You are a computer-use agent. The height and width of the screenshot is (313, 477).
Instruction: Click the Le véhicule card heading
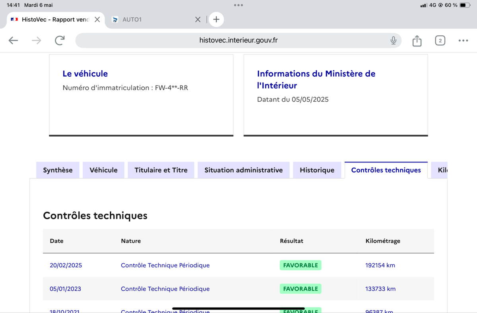click(x=85, y=73)
